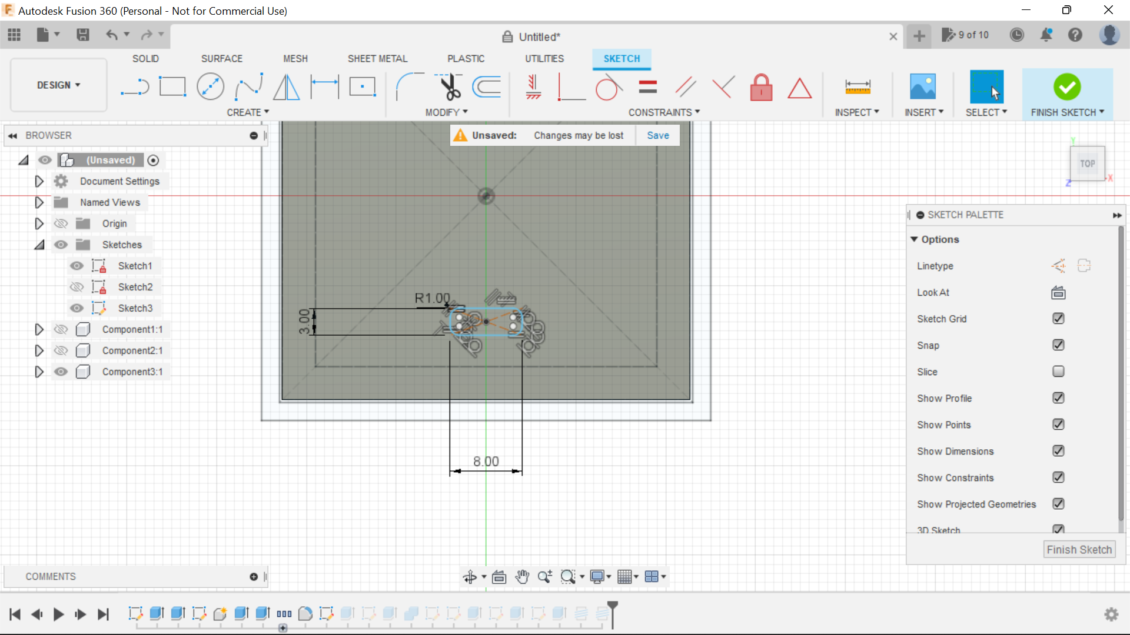Screen dimensions: 1130x635
Task: Enable the Slice option
Action: pos(1058,372)
